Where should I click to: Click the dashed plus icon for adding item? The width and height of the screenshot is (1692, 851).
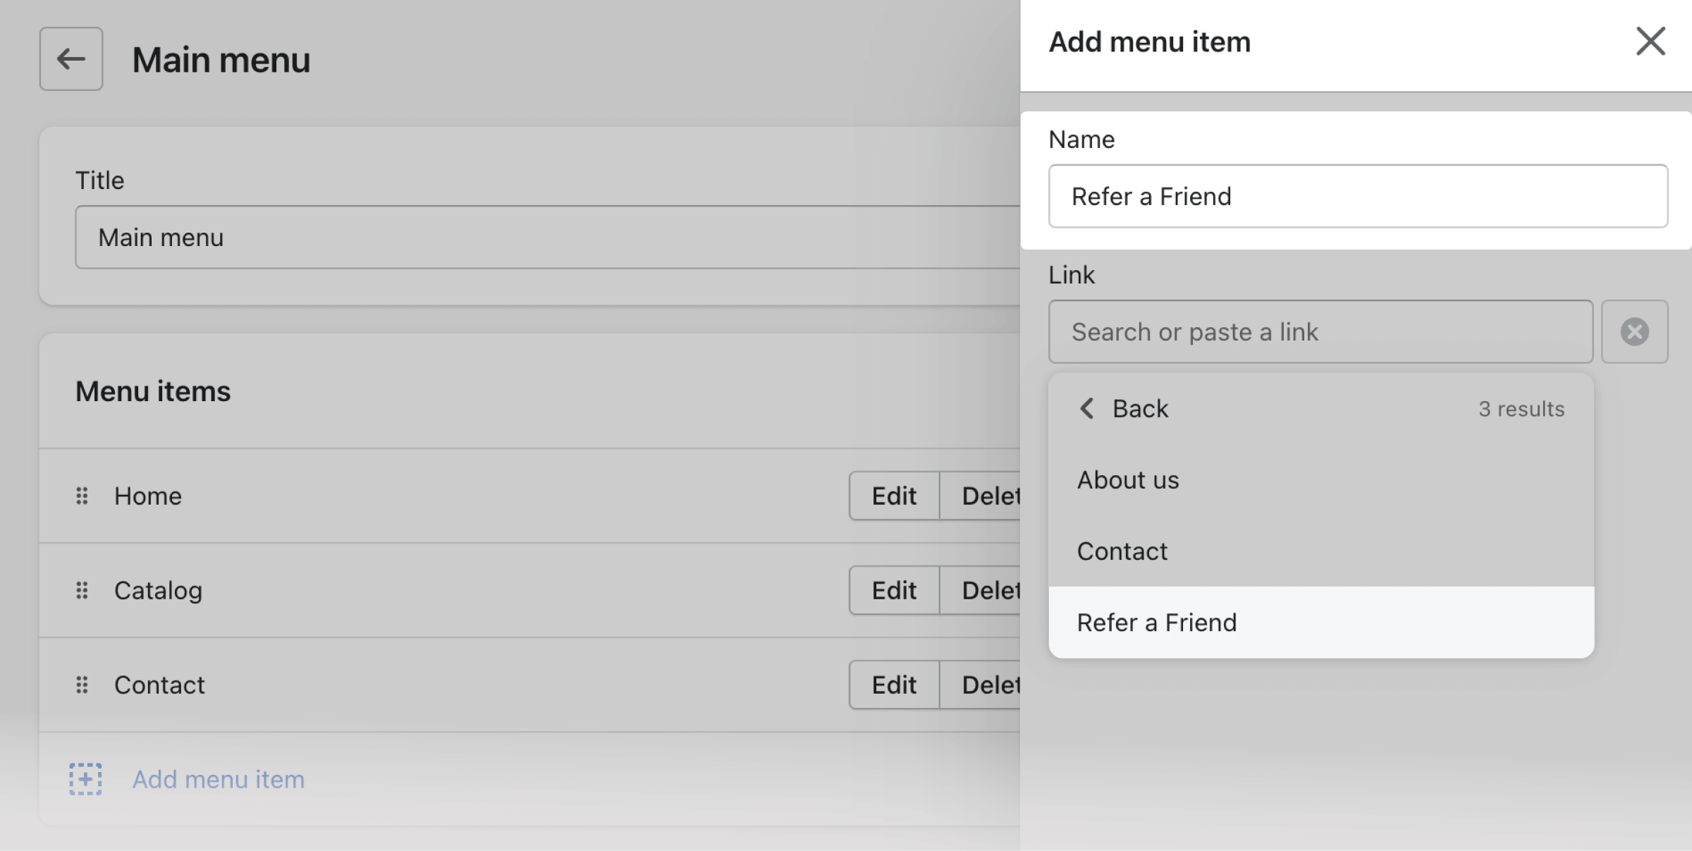point(85,779)
